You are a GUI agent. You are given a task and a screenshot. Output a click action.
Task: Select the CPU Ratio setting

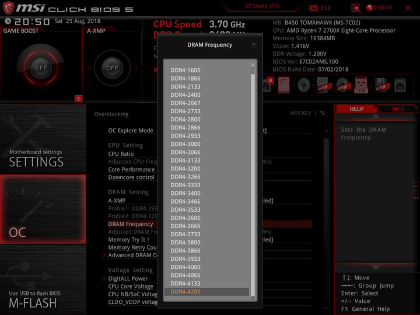(x=121, y=154)
